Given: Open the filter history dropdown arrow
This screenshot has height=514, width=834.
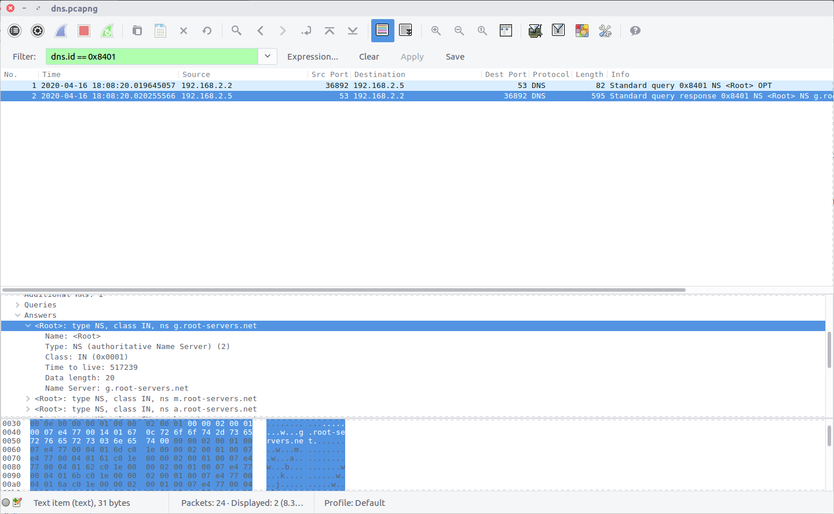Looking at the screenshot, I should 268,56.
